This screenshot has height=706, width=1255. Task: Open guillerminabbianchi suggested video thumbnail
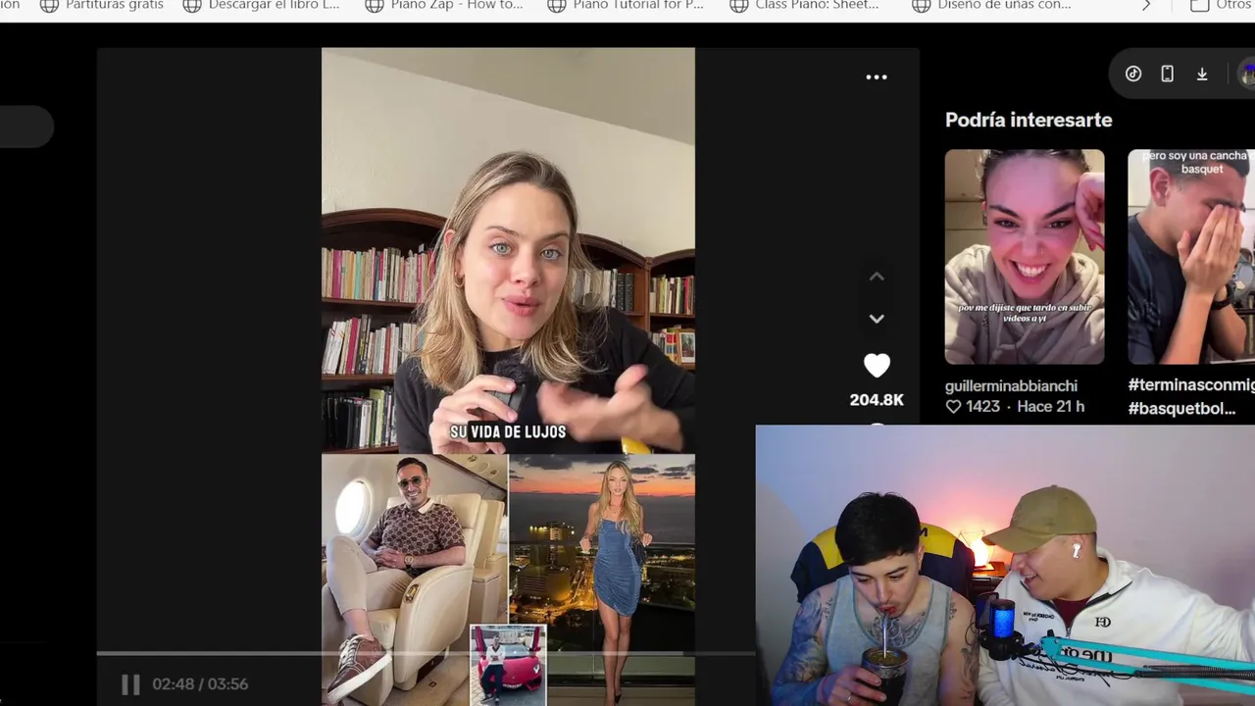click(1025, 257)
